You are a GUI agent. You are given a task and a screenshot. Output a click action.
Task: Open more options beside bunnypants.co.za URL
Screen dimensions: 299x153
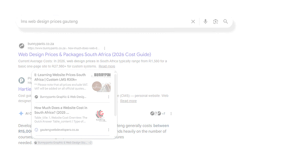pos(105,48)
